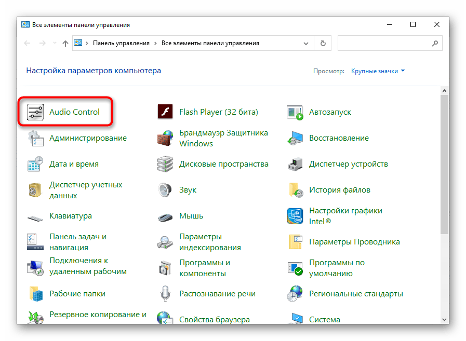Launch the Диспетчер устройств icon
Screen dimensions: 466x341
(295, 164)
